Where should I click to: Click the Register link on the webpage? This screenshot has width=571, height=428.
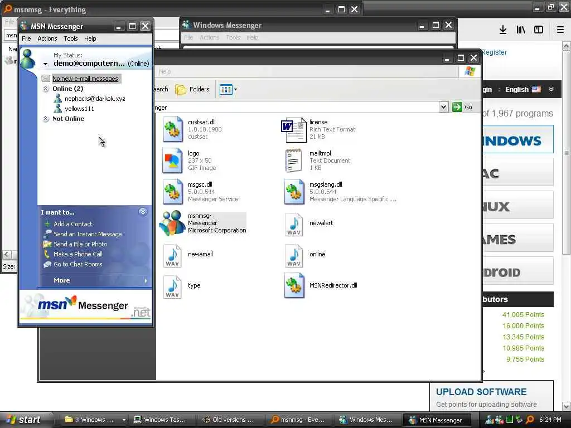[494, 52]
